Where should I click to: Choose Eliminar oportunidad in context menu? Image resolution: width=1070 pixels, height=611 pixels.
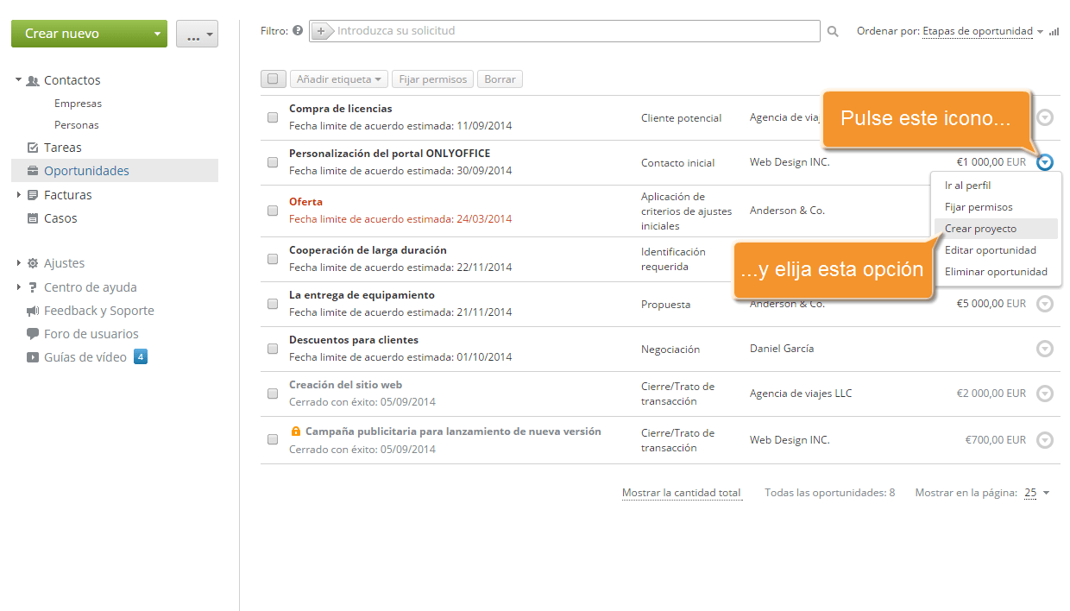(996, 272)
